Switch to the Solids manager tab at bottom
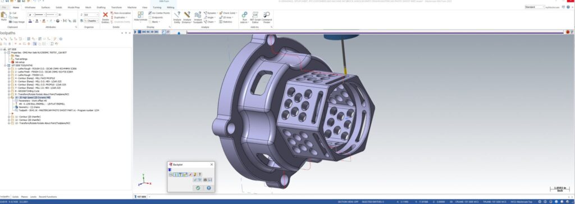Image resolution: width=575 pixels, height=204 pixels. (x=15, y=197)
